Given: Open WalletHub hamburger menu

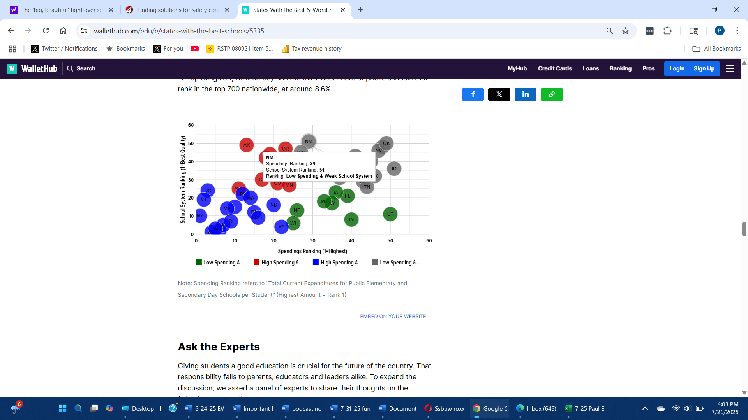Looking at the screenshot, I should point(730,69).
